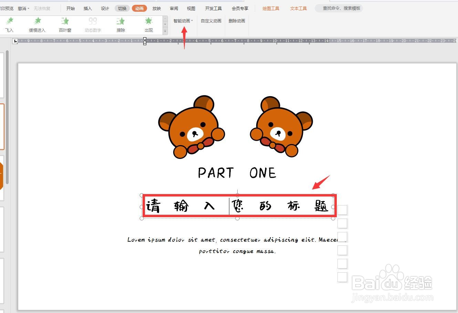458x313 pixels.
Task: Click the 无法恢复 redo button
Action: (42, 8)
